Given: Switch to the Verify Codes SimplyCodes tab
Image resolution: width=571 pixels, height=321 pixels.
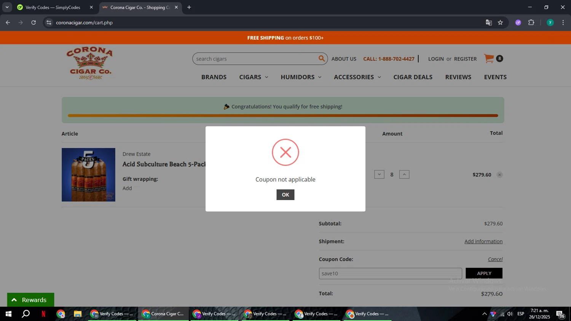Looking at the screenshot, I should pos(53,7).
